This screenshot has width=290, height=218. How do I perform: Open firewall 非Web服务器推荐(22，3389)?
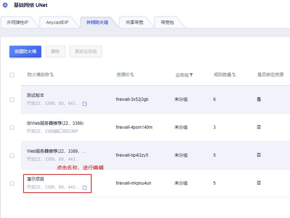click(55, 123)
